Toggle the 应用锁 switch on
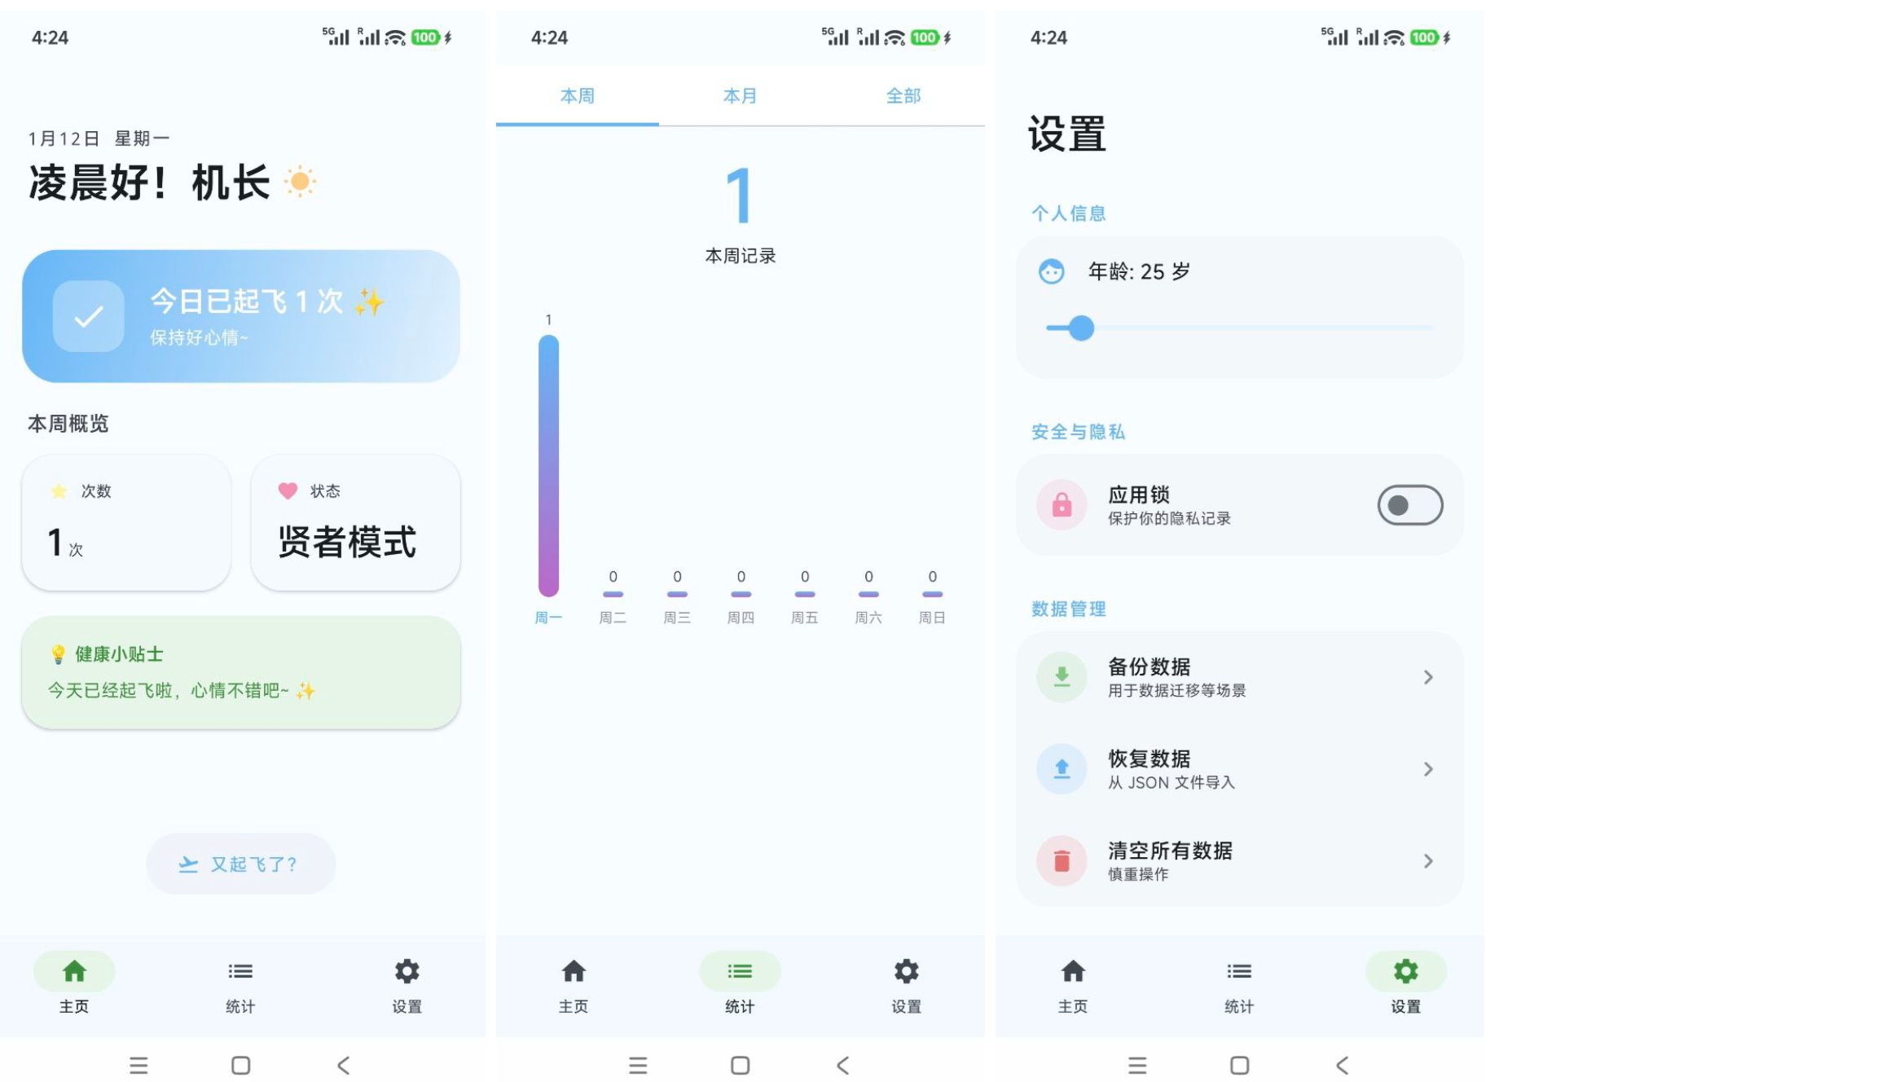The height and width of the screenshot is (1082, 1877). point(1409,505)
